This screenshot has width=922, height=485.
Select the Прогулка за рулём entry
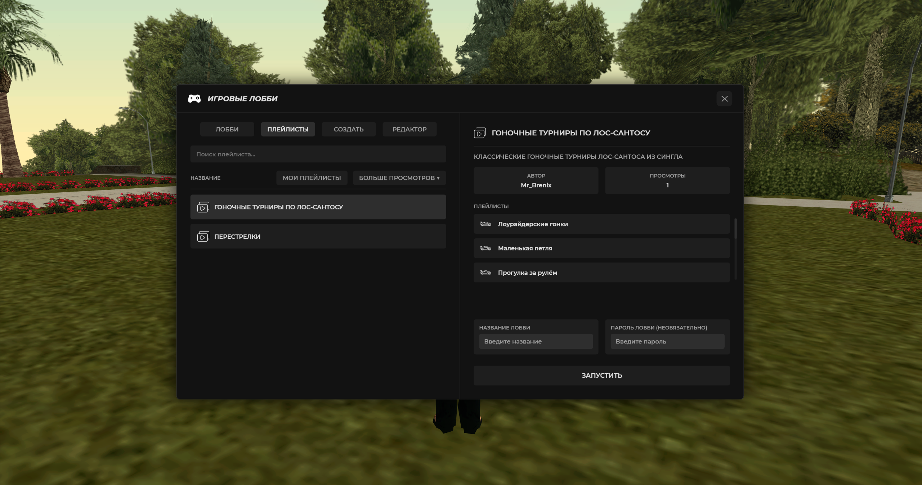[x=601, y=273]
